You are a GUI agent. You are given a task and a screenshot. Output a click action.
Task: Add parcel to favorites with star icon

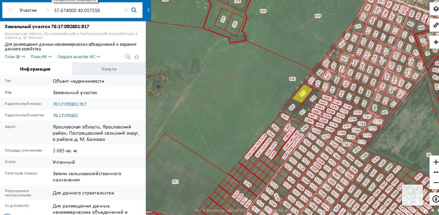pyautogui.click(x=137, y=57)
